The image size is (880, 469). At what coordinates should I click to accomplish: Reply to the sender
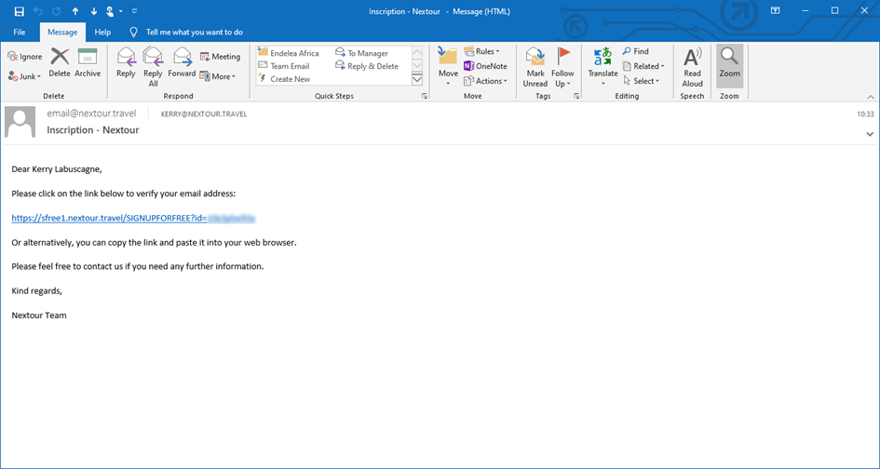click(x=126, y=62)
